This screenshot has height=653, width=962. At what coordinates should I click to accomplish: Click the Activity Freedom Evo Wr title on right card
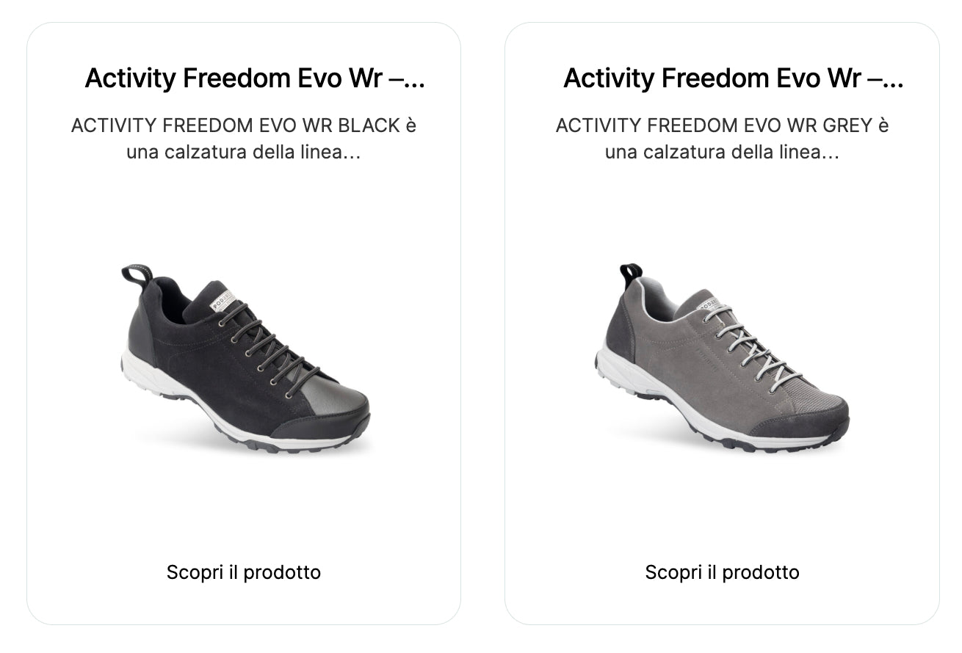coord(722,77)
